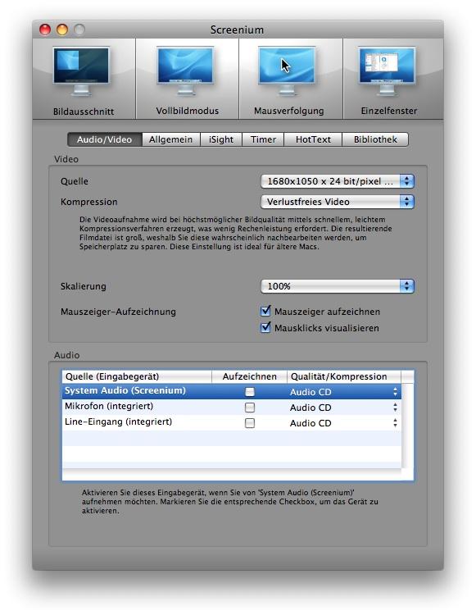Screen dimensions: 476x615
Task: Open quality popup for Mikrofon (integriert) row
Action: pyautogui.click(x=344, y=408)
